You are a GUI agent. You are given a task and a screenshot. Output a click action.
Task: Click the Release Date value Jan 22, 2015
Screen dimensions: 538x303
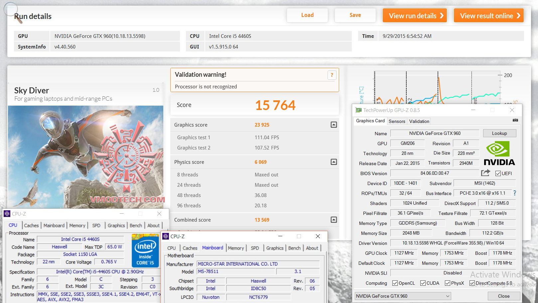pyautogui.click(x=407, y=163)
